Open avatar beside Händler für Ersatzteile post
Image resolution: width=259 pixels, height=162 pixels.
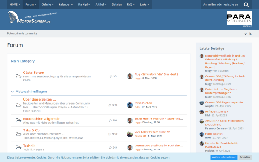202,143
